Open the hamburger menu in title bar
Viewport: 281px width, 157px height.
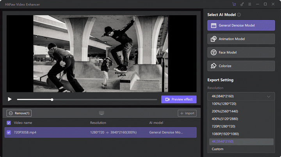point(250,4)
